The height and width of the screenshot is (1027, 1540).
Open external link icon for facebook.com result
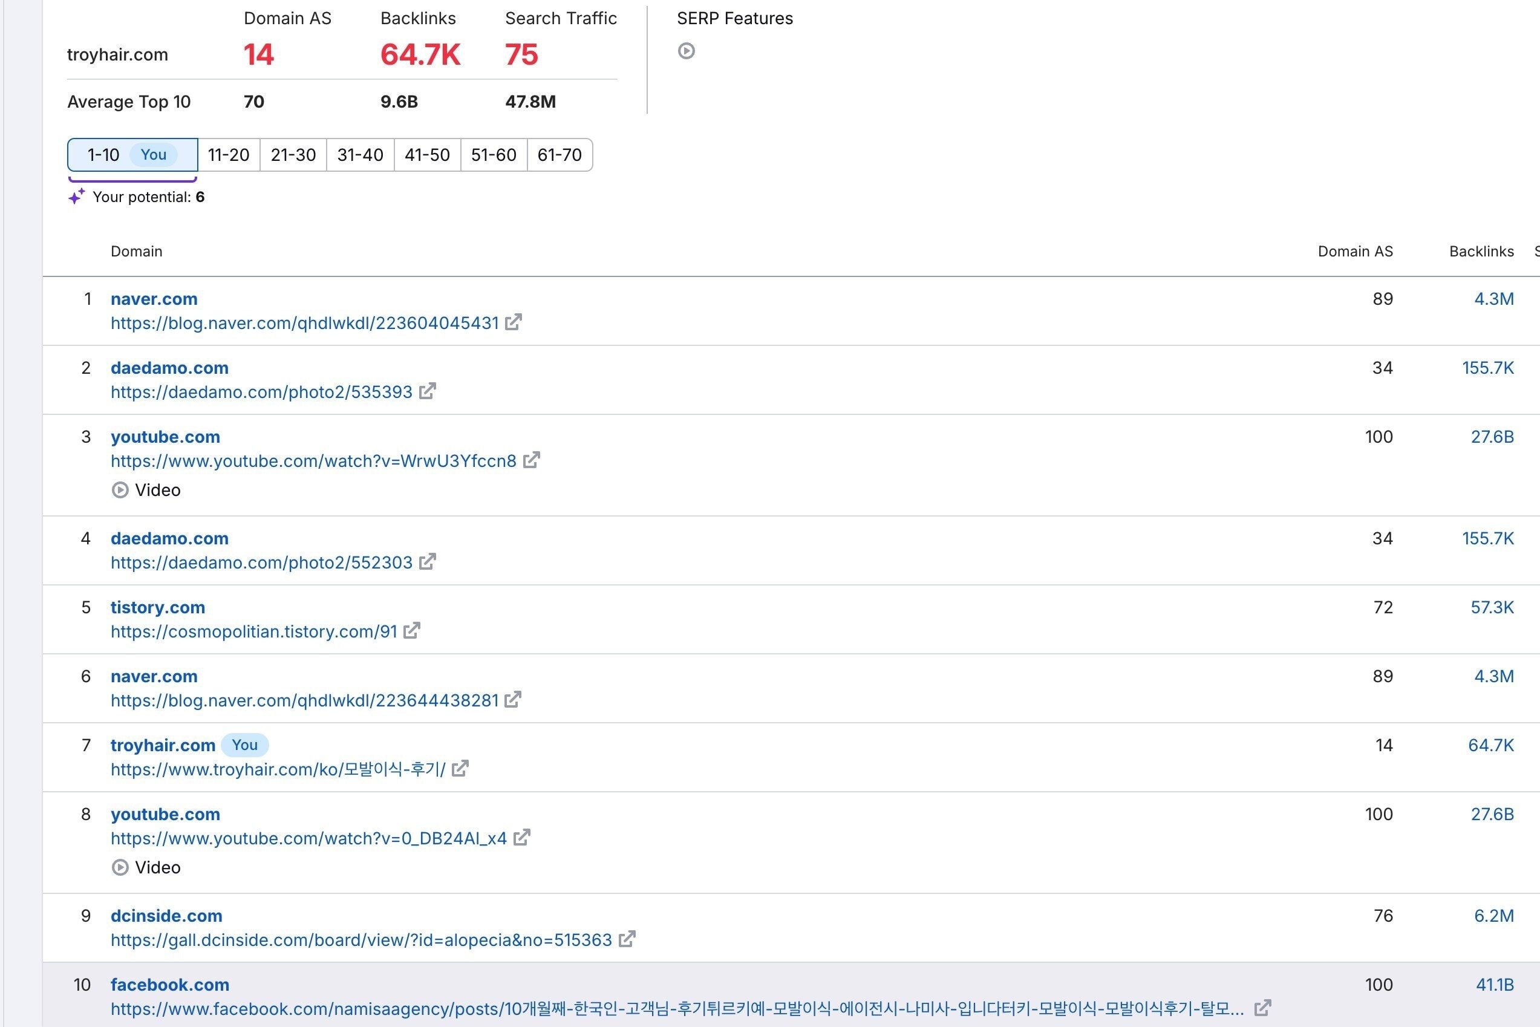(1262, 1008)
